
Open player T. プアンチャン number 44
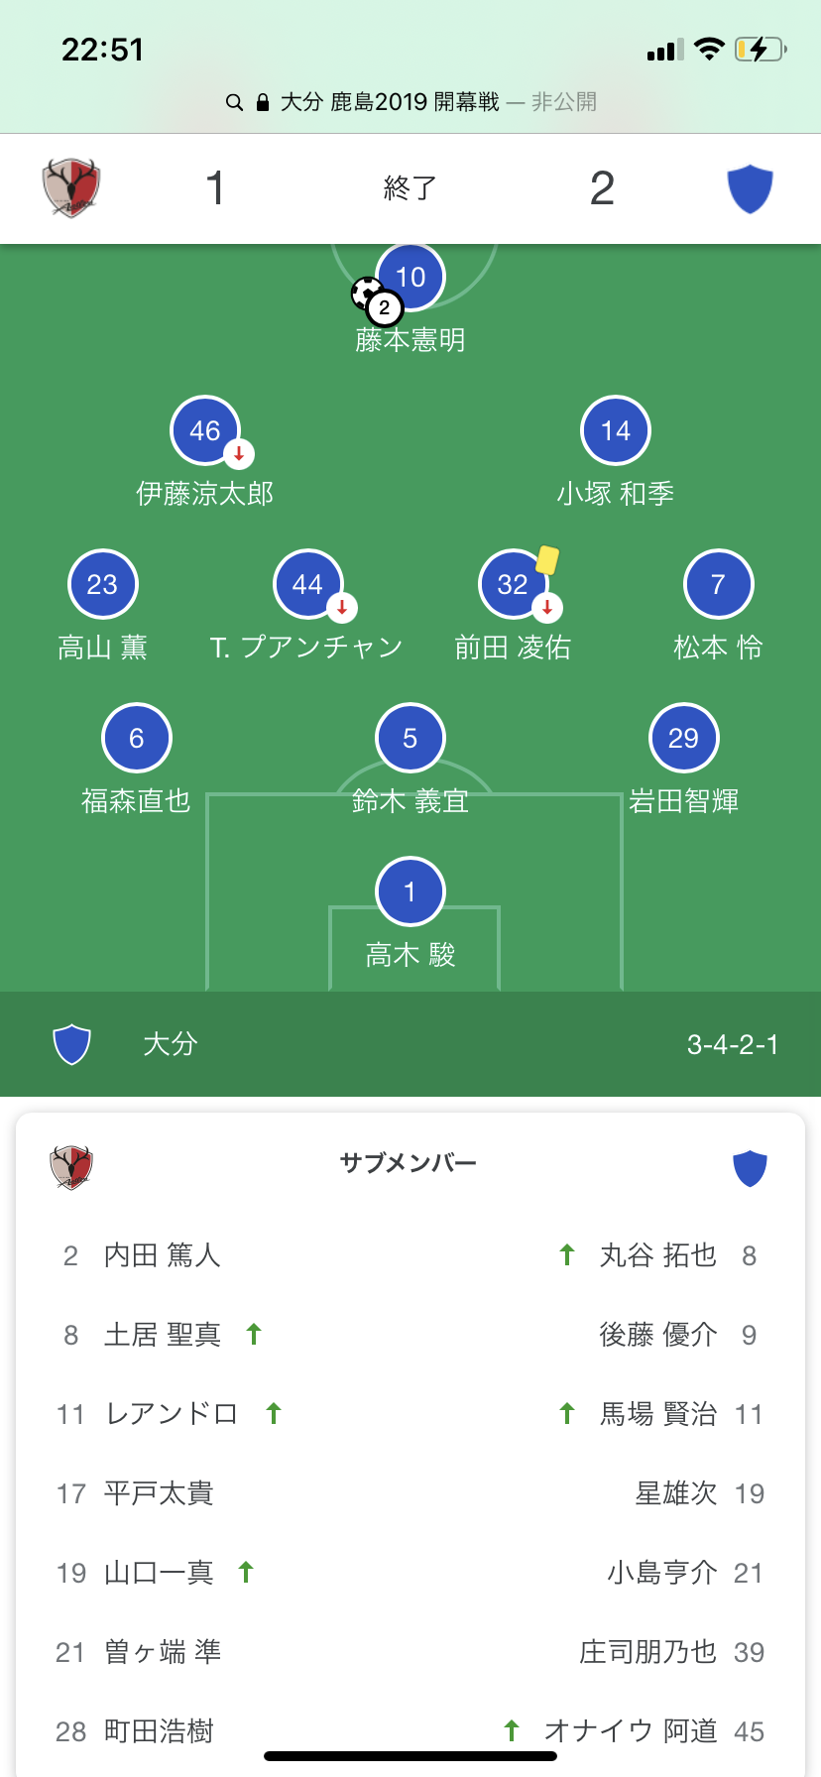(307, 585)
